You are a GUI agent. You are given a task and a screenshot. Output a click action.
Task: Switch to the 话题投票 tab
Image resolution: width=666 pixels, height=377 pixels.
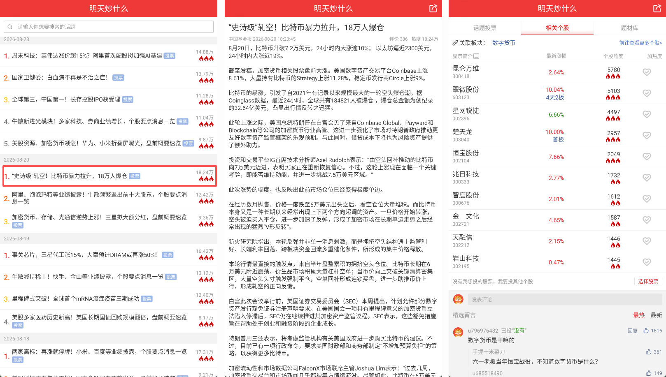point(485,28)
